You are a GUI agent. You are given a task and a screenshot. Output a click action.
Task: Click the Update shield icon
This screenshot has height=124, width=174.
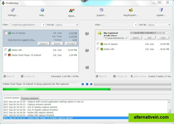click(161, 10)
